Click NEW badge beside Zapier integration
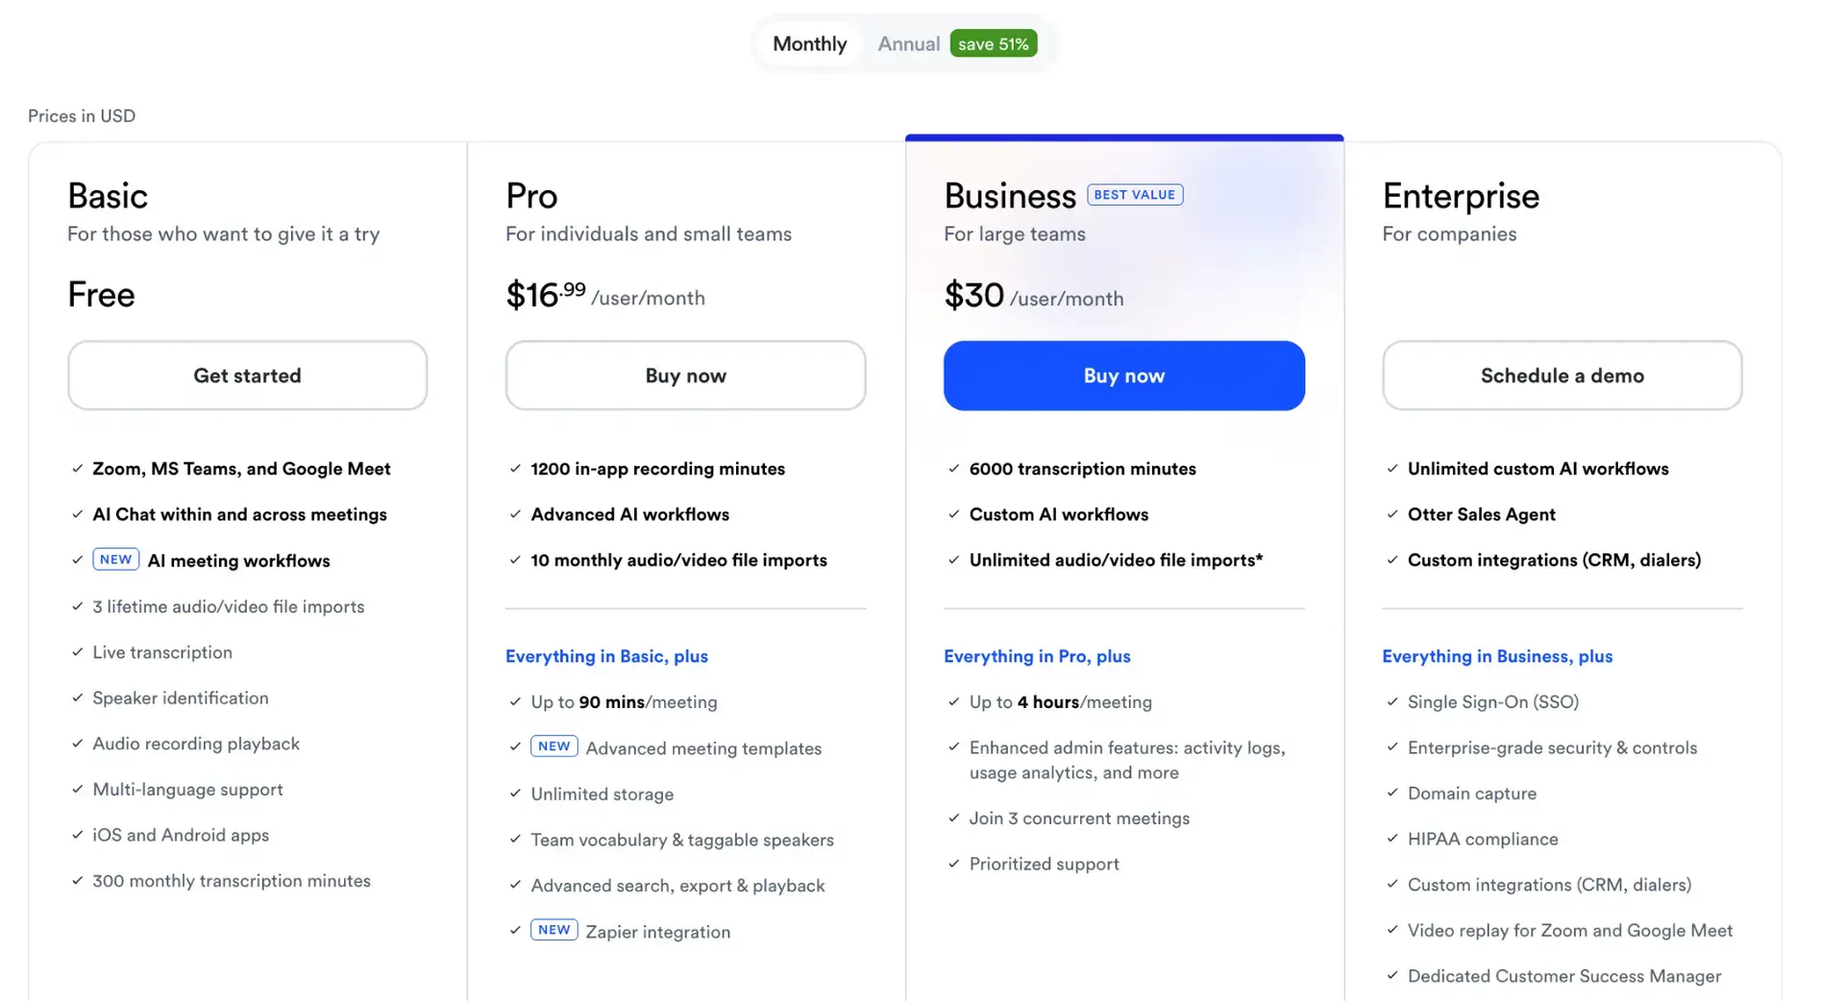 point(553,930)
